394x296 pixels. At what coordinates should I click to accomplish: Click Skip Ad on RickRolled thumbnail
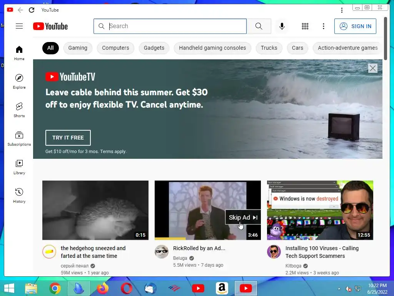243,217
